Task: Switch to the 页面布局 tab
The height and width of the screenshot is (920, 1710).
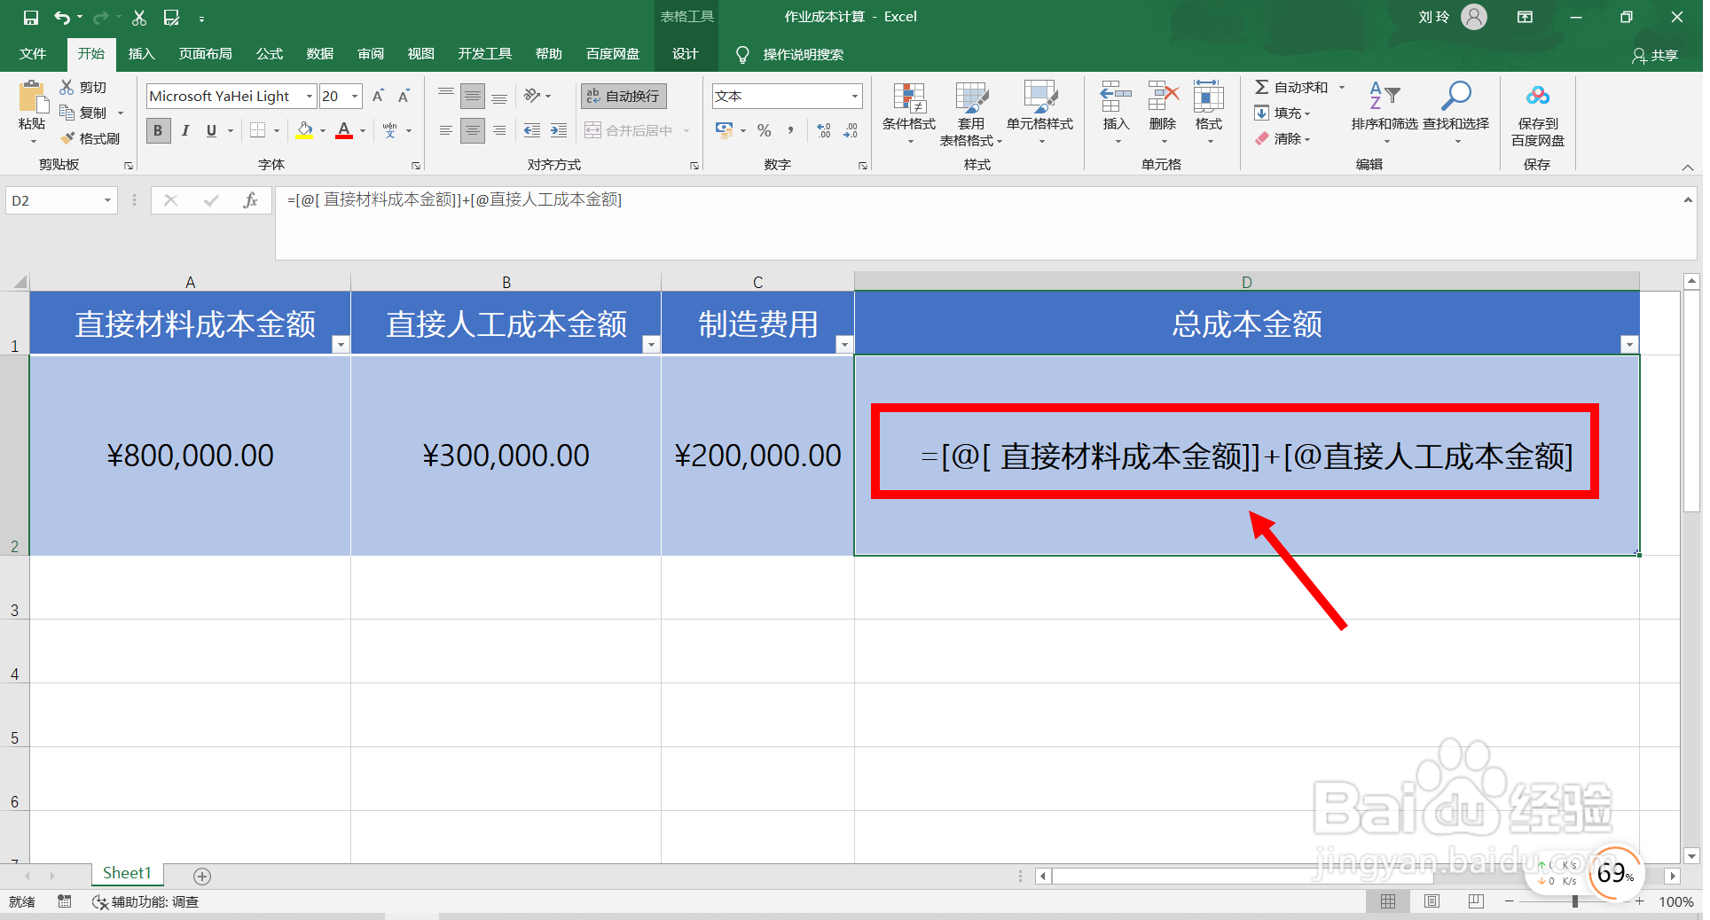Action: [205, 54]
